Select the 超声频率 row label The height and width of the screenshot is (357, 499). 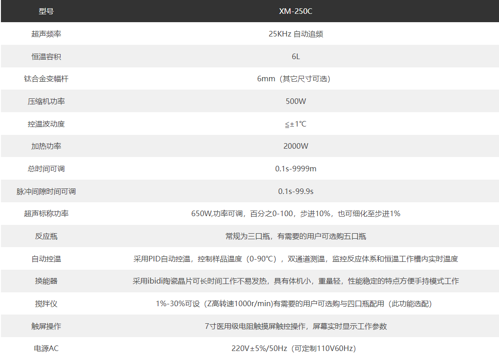(46, 34)
